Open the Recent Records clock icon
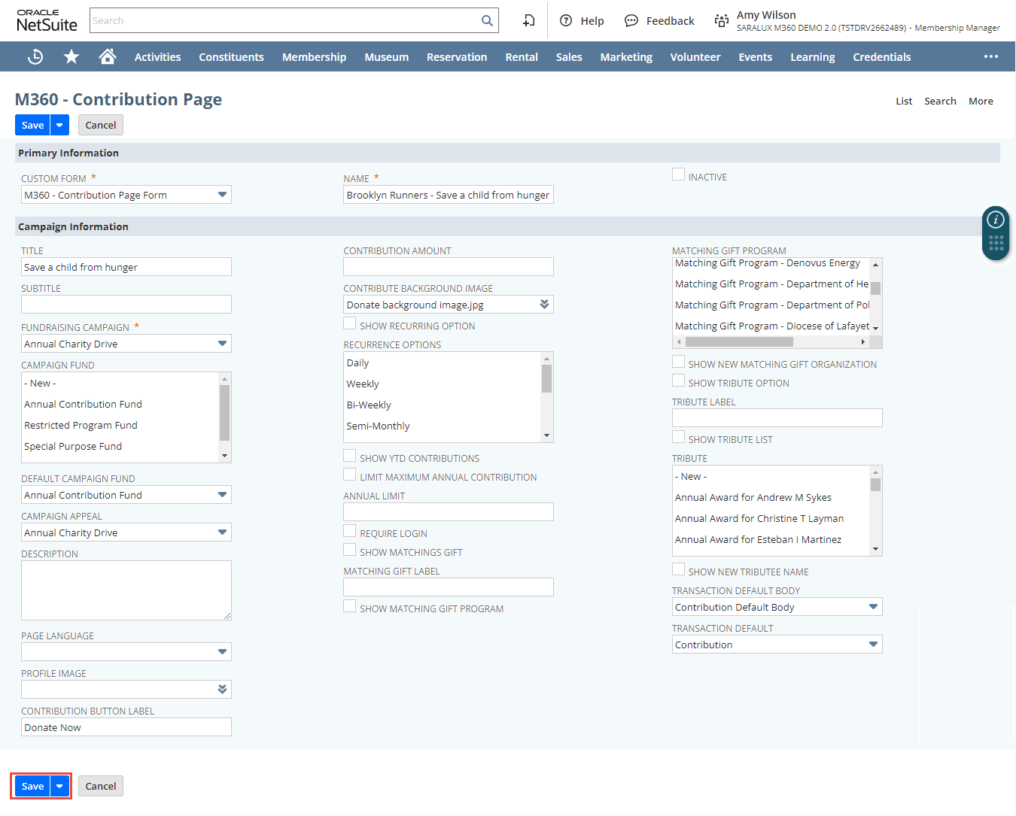The width and height of the screenshot is (1016, 816). coord(35,57)
